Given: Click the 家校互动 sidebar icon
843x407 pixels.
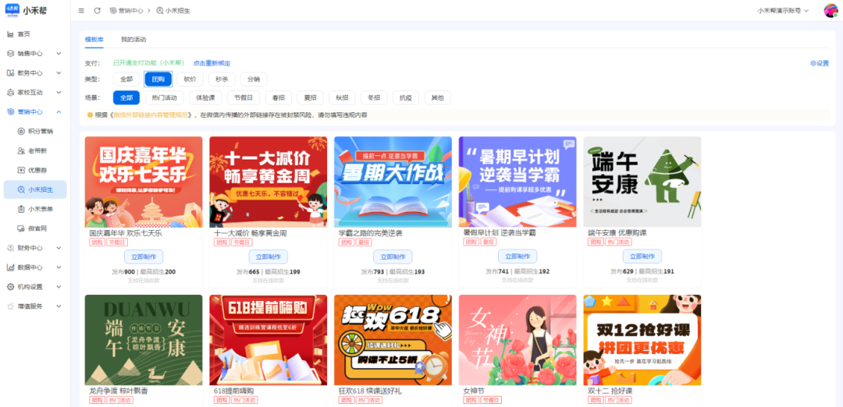Looking at the screenshot, I should tap(10, 92).
